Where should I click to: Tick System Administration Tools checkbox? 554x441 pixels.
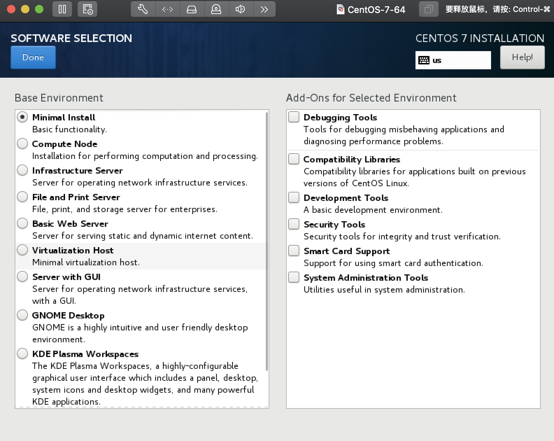pos(294,277)
